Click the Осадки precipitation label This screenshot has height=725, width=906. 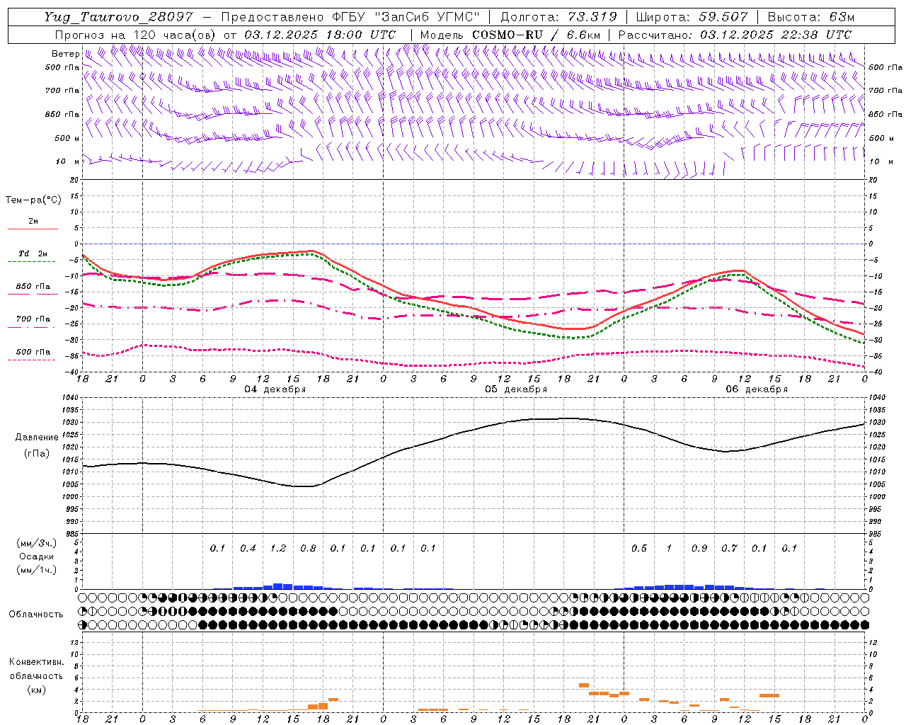(37, 556)
